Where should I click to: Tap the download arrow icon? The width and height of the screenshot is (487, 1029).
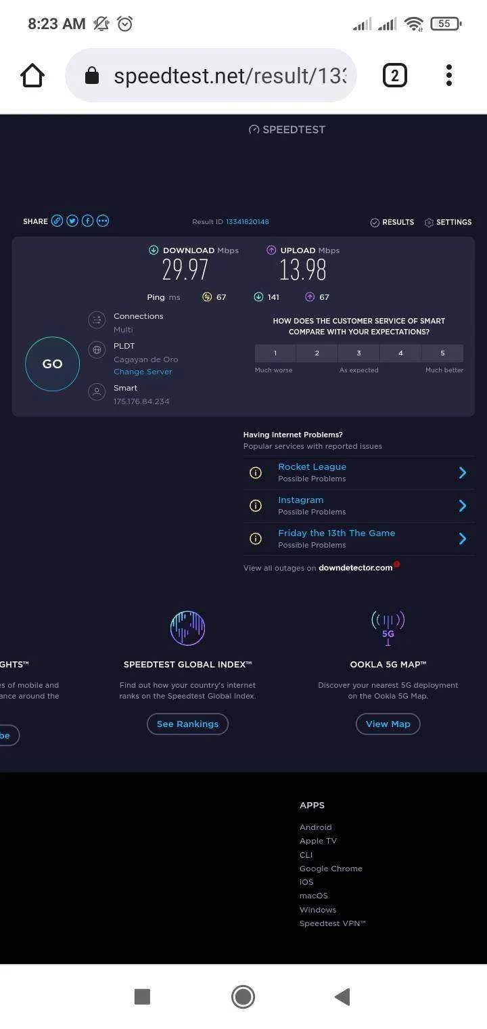pos(154,250)
